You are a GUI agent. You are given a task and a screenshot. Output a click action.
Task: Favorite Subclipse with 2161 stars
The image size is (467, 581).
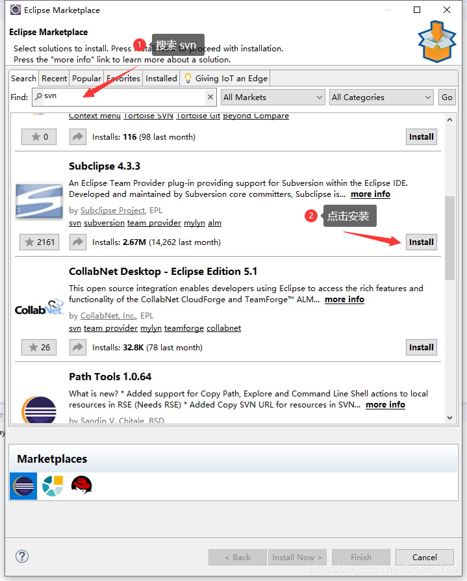click(39, 242)
